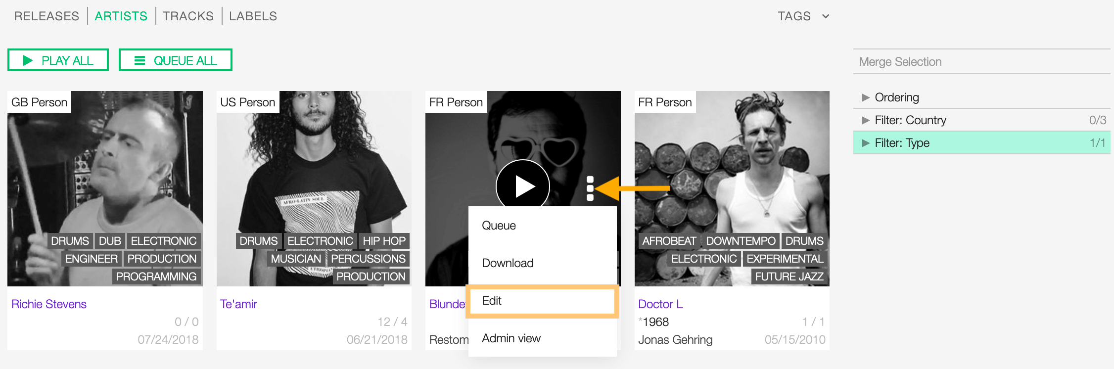The height and width of the screenshot is (369, 1114).
Task: Switch to the Releases tab
Action: 46,16
